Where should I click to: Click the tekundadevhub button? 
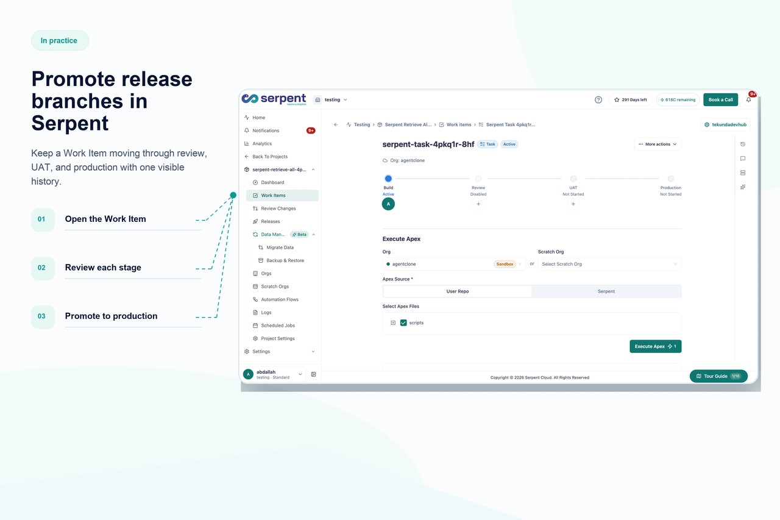pos(725,124)
